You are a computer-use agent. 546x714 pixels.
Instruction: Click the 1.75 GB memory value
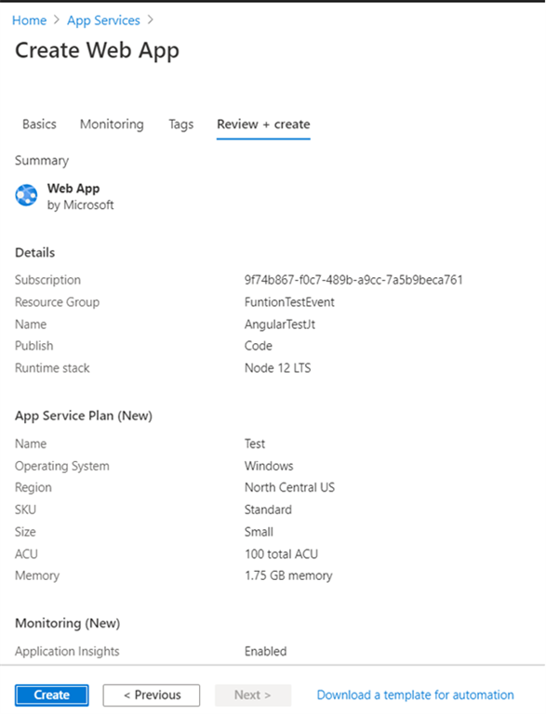click(288, 575)
